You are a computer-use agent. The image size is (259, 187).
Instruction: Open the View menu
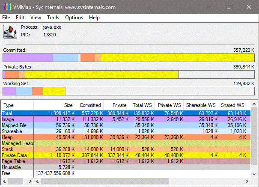tap(36, 18)
